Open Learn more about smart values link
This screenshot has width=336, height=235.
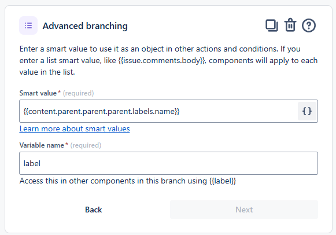(x=75, y=128)
